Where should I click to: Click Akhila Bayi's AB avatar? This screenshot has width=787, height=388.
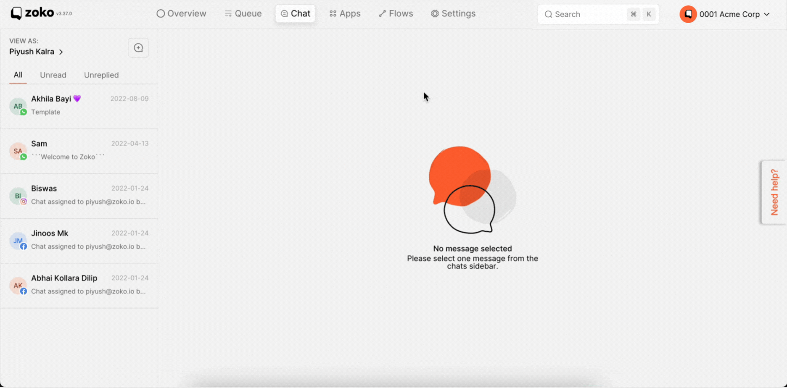click(18, 106)
